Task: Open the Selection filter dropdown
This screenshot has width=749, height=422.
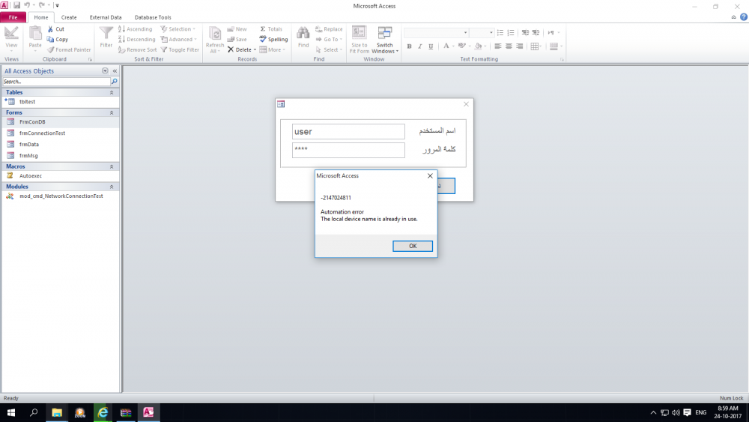Action: 178,29
